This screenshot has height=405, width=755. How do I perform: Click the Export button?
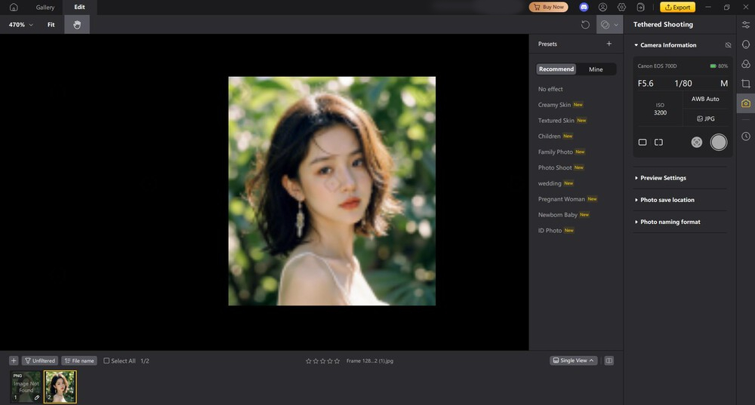(x=677, y=8)
